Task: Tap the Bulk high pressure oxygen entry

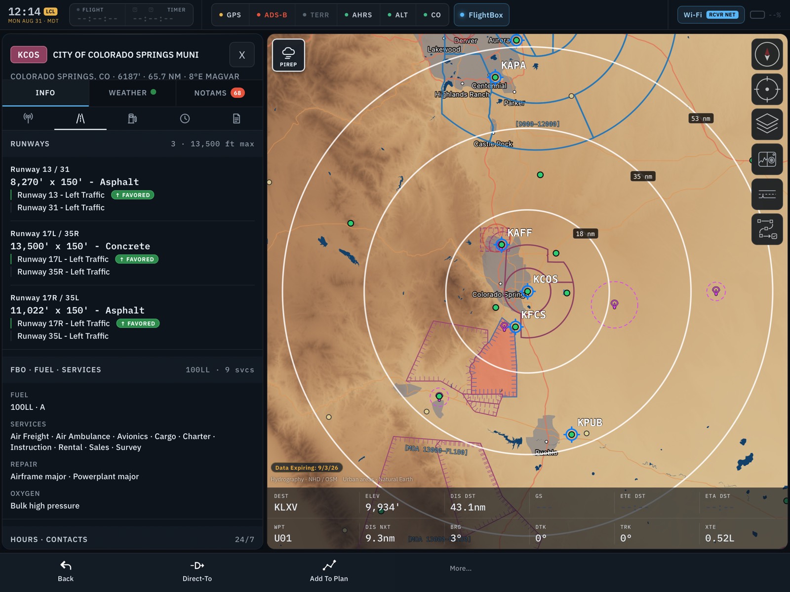Action: pos(45,506)
